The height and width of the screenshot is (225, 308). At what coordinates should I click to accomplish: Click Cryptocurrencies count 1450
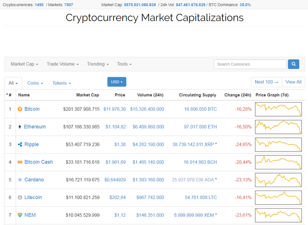point(39,5)
